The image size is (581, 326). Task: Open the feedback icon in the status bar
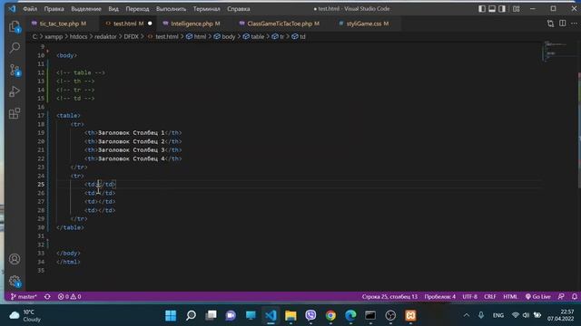pyautogui.click(x=561, y=297)
